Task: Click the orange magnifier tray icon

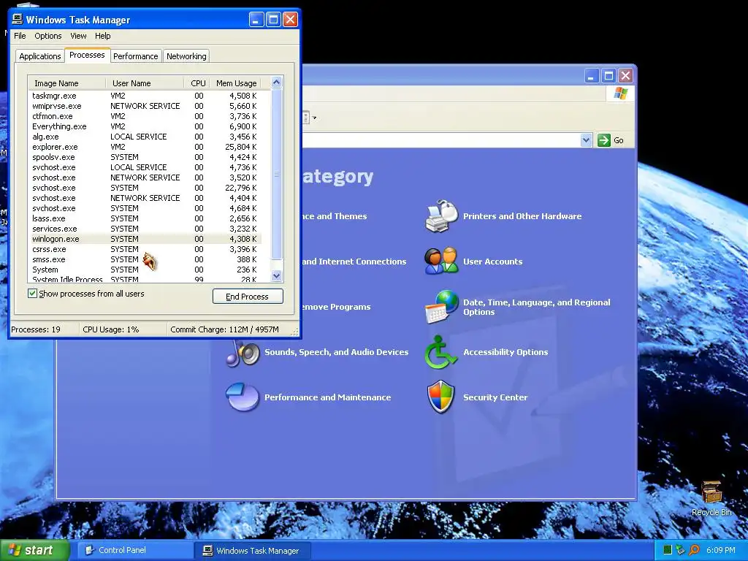Action: [x=694, y=550]
